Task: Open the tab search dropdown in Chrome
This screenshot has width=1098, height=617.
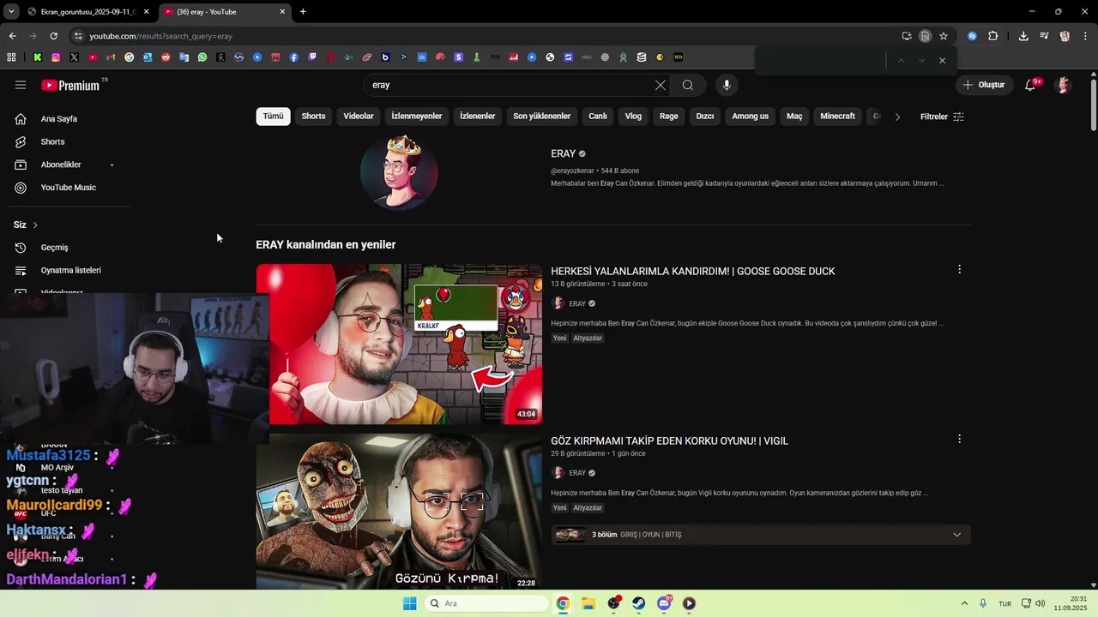Action: click(x=11, y=12)
